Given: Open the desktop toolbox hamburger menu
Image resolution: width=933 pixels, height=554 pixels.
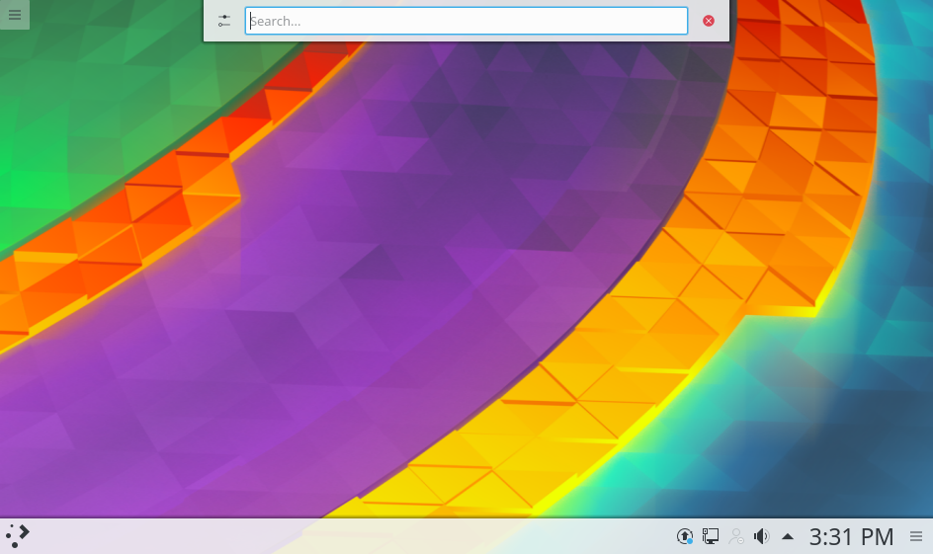Looking at the screenshot, I should 14,14.
